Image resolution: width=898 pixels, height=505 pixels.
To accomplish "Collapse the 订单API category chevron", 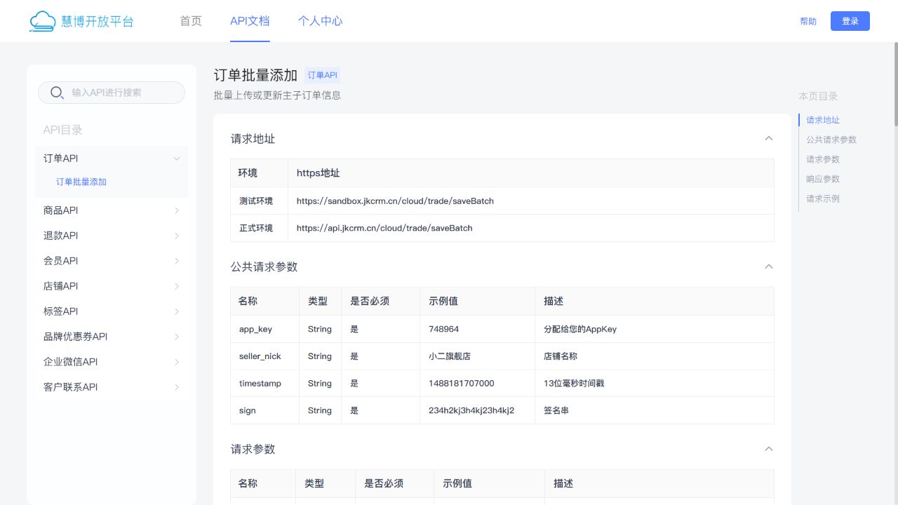I will (177, 159).
